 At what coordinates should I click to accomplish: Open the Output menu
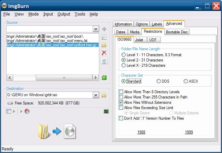(x=64, y=14)
